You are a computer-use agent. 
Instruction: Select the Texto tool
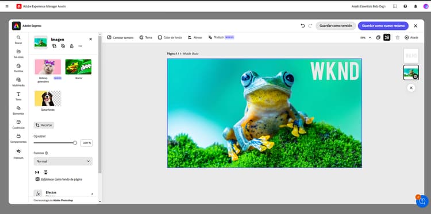click(18, 96)
